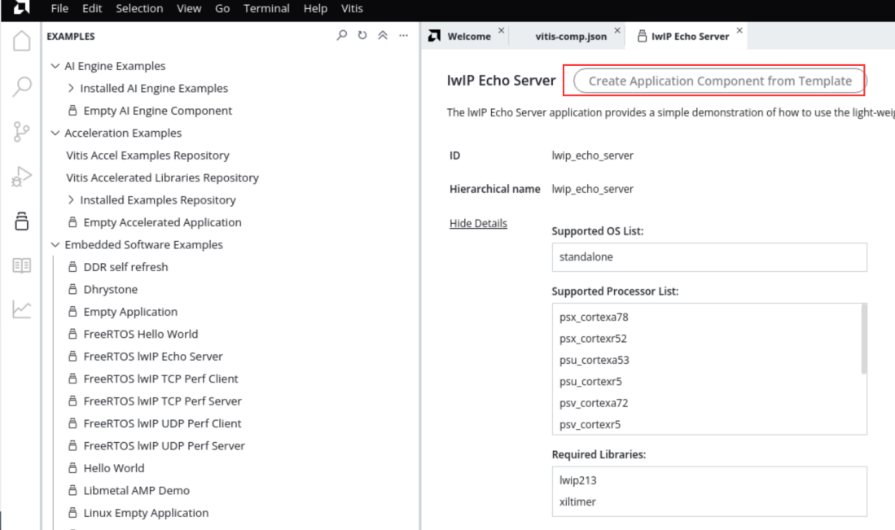Click the Supported Processor List scrollbar
Viewport: 895px width, 530px height.
(x=863, y=339)
